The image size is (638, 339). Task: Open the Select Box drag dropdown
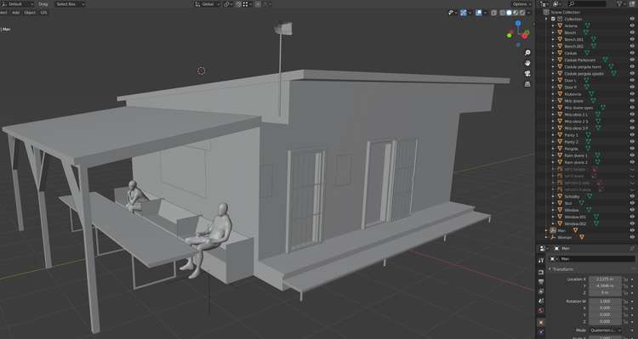tap(70, 4)
